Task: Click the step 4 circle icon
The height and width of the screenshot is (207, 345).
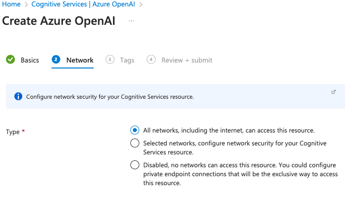Action: [151, 60]
